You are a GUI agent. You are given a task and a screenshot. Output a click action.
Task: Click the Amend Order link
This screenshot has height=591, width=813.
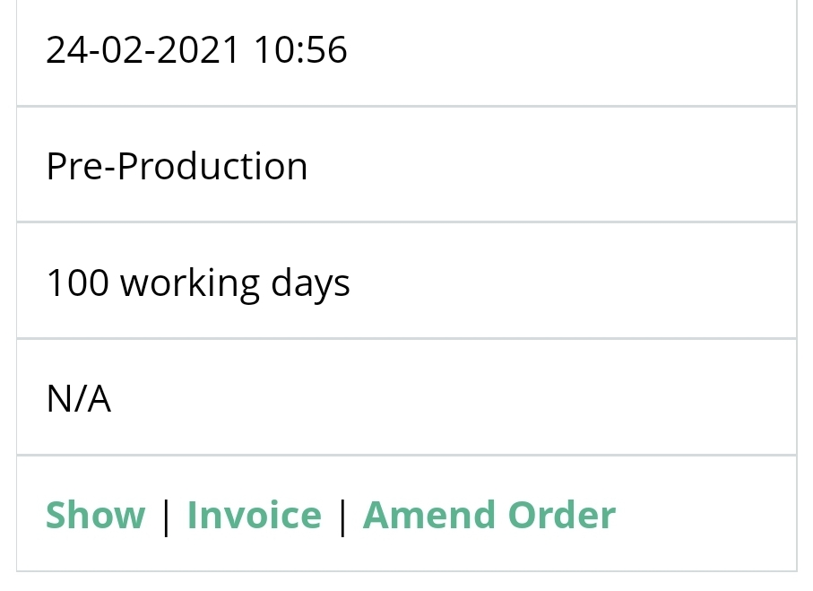[x=489, y=515]
